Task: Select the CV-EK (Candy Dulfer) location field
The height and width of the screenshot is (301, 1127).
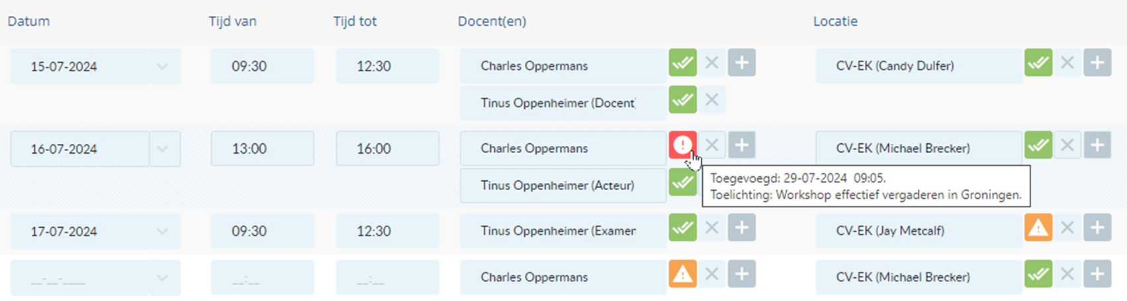Action: [x=919, y=66]
